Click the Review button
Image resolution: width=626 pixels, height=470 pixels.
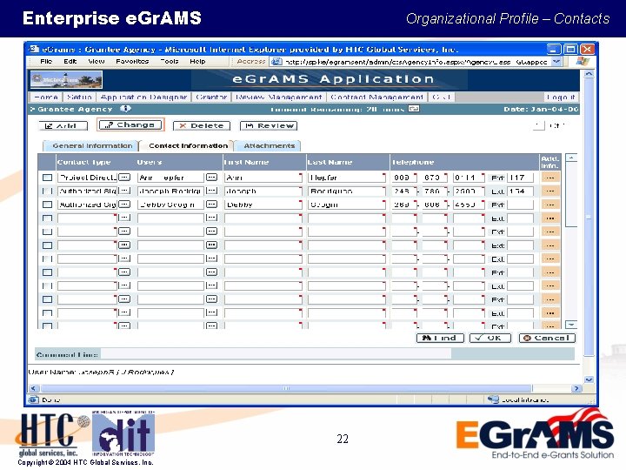[x=269, y=126]
